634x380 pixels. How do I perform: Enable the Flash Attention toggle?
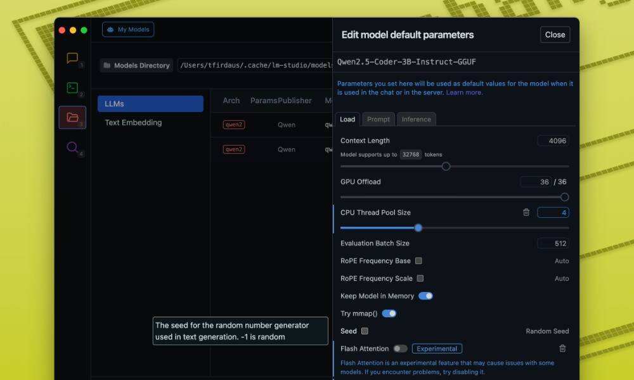point(400,348)
